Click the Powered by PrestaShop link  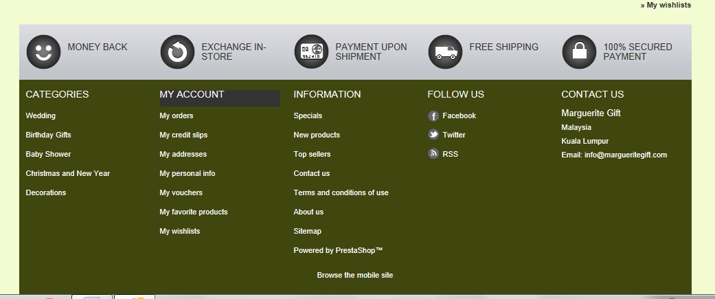(338, 250)
